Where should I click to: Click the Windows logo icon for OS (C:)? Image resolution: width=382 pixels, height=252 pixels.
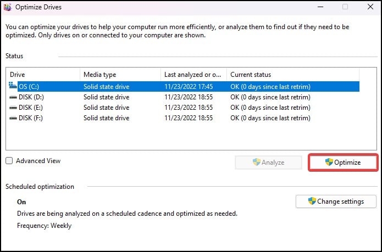[13, 86]
